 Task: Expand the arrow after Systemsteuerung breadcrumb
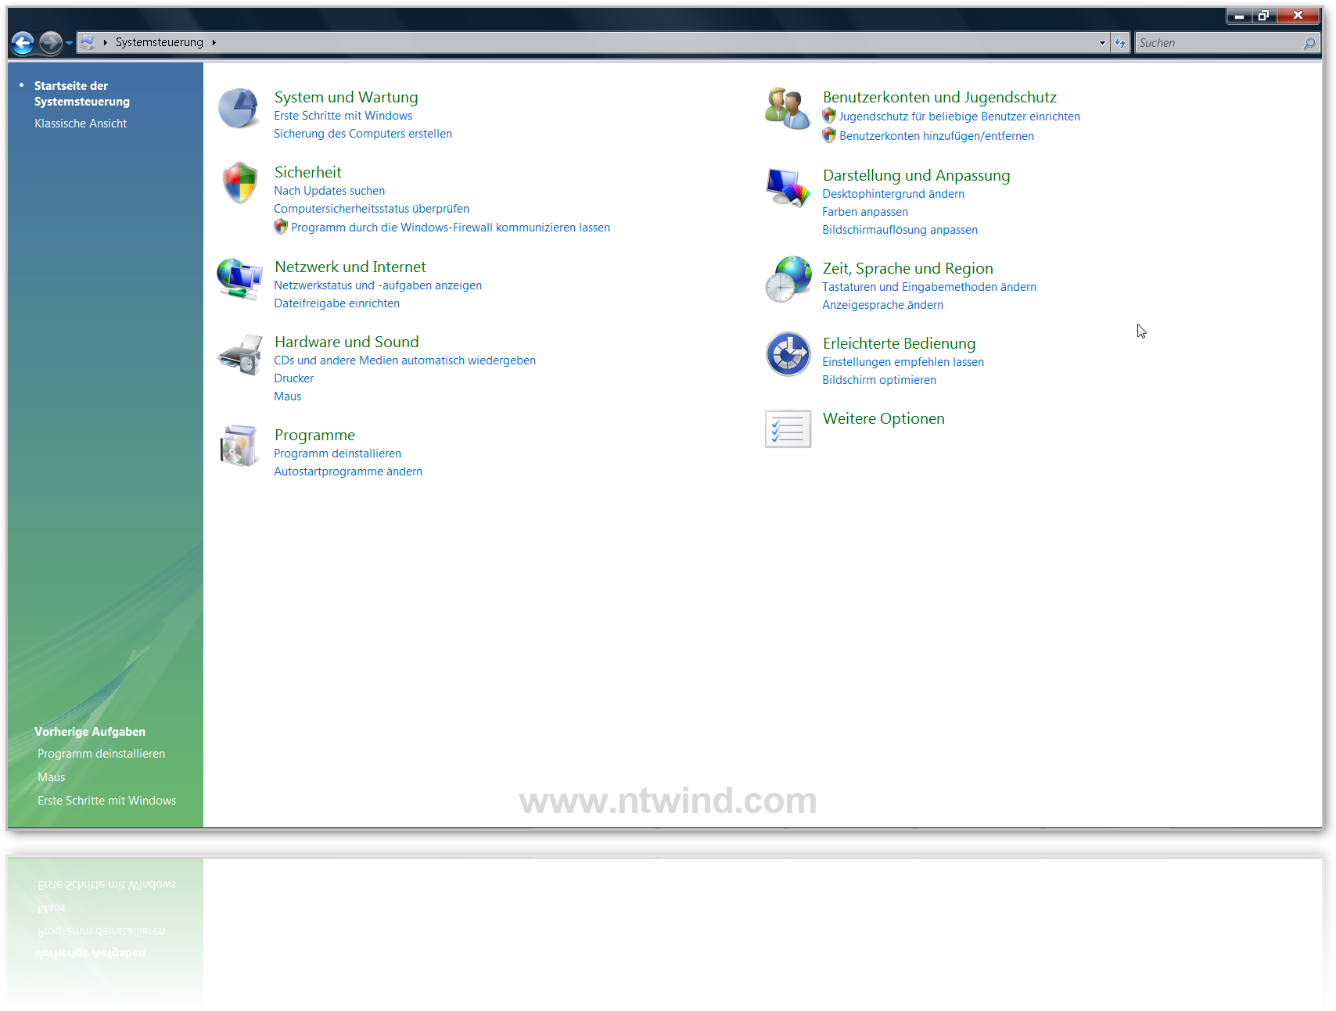(x=214, y=43)
